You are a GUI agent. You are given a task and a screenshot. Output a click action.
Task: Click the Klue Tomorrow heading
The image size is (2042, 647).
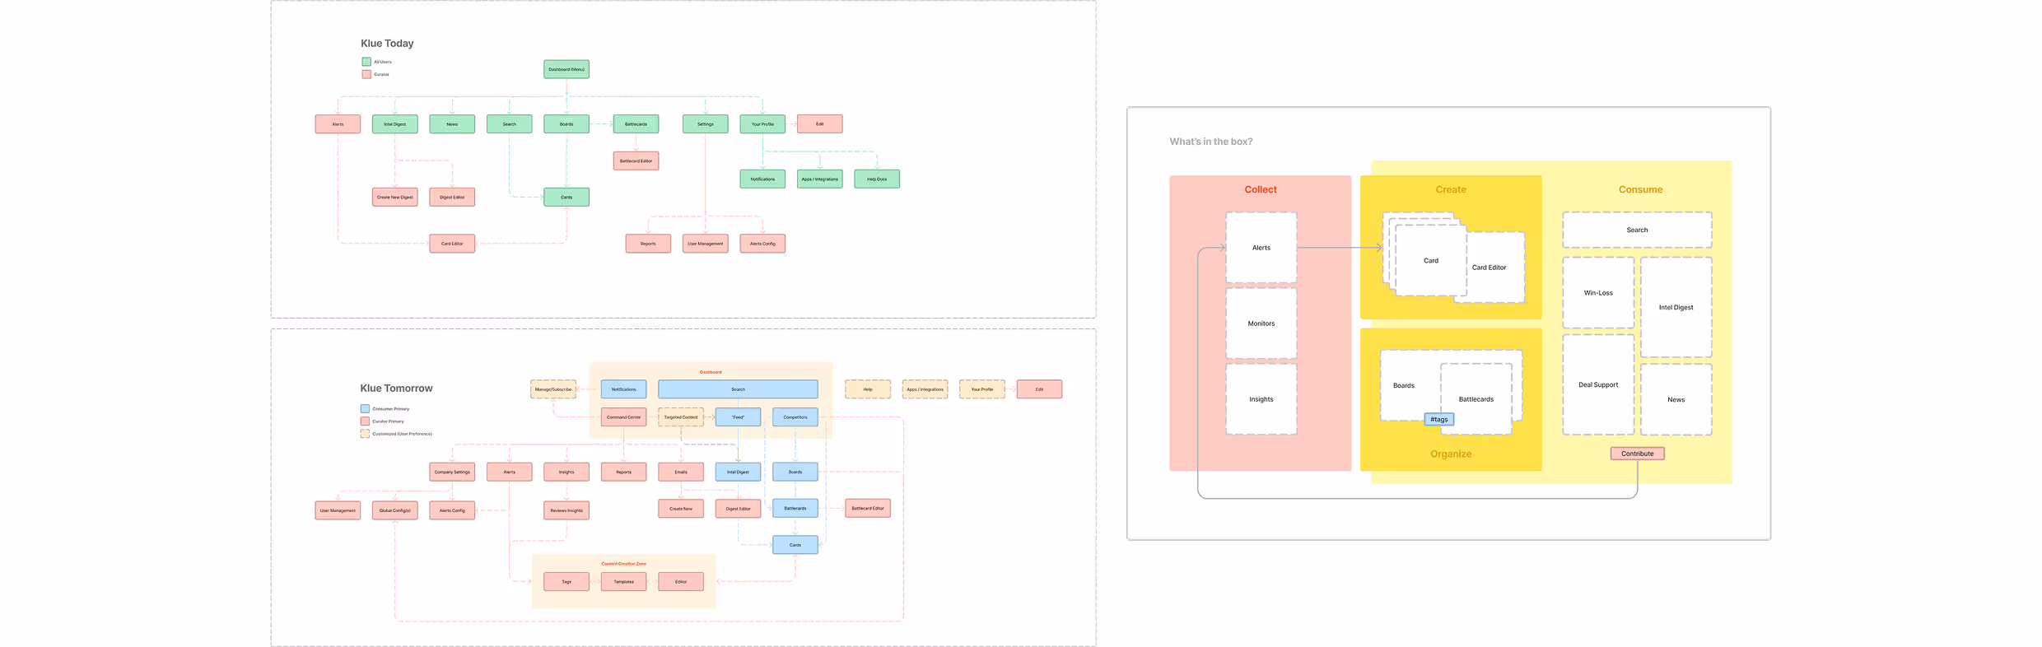(x=396, y=389)
